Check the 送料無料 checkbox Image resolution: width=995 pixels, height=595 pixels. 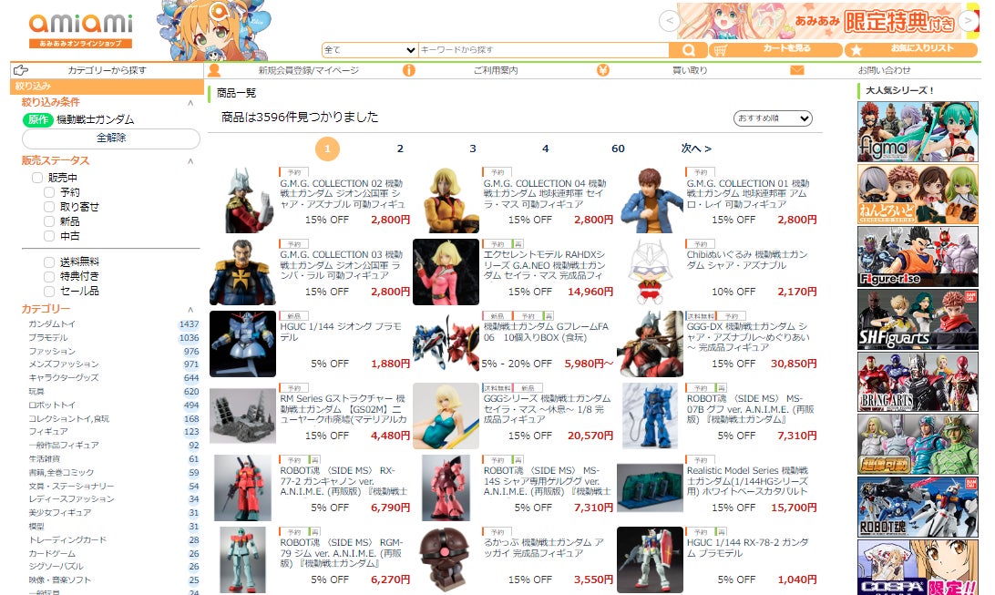(49, 262)
